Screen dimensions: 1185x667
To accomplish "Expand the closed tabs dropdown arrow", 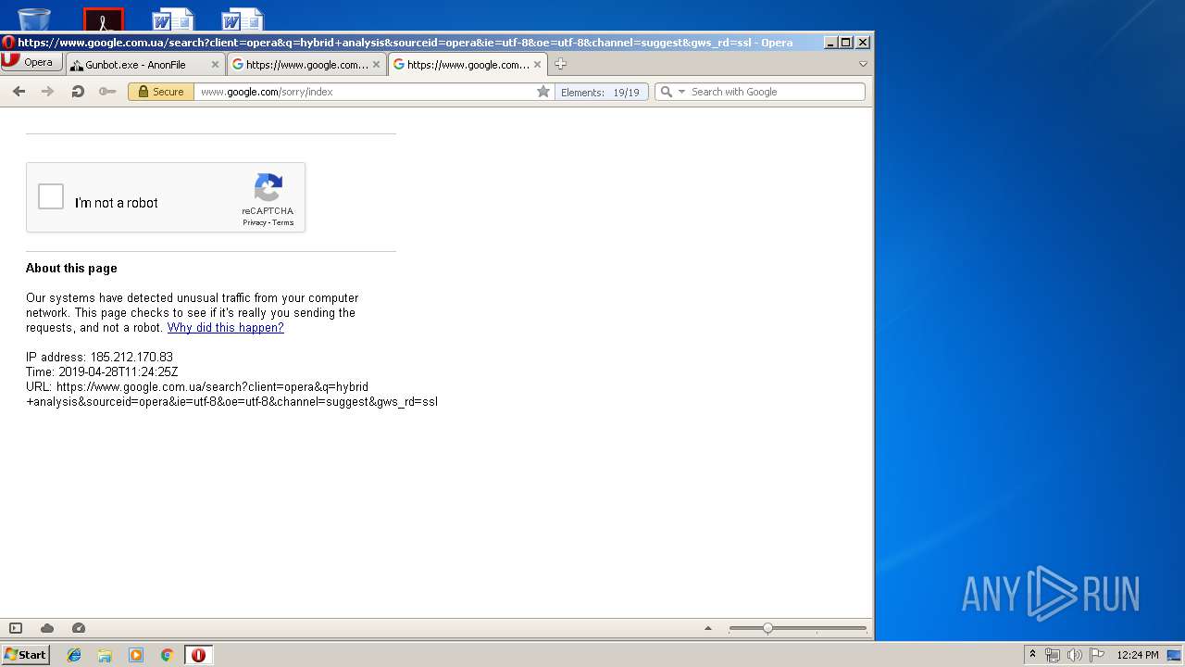I will point(863,64).
